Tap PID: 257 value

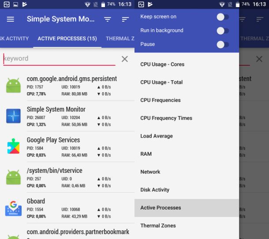pos(34,179)
